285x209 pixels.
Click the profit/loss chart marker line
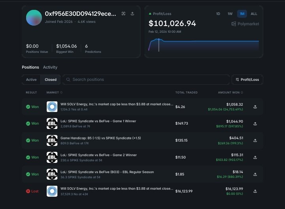click(x=159, y=45)
